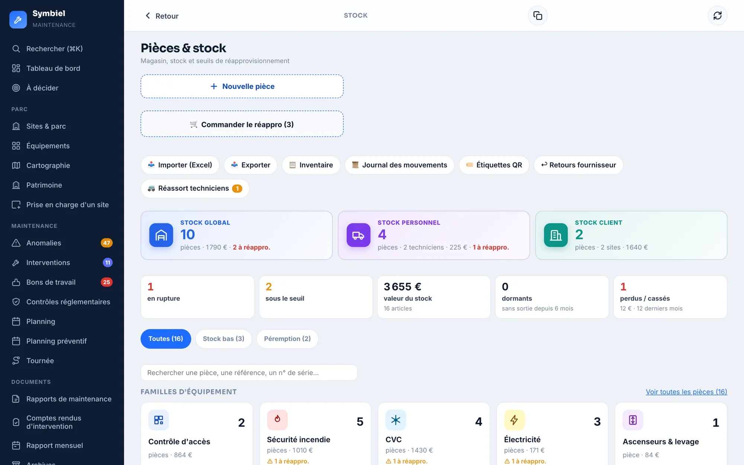Screen dimensions: 744x465
Task: Click the en rupture stat card
Action: tap(198, 297)
